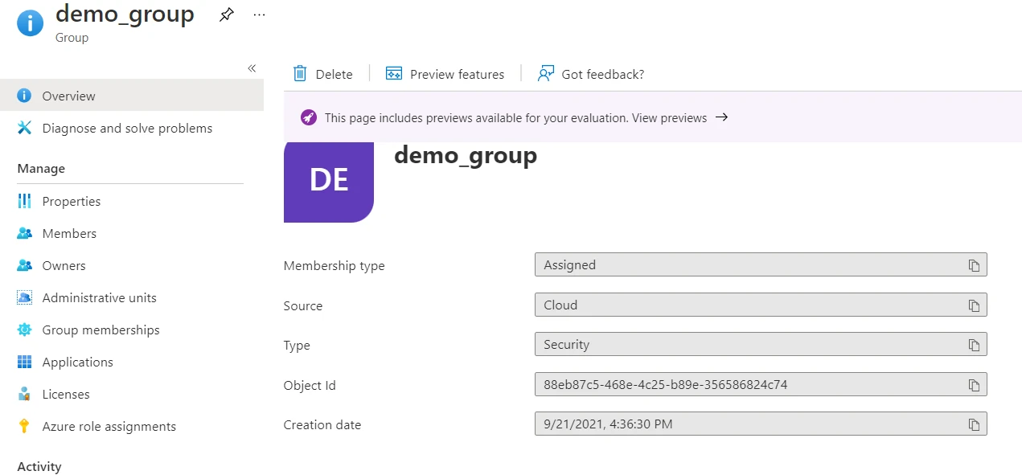Open Group memberships

[101, 330]
